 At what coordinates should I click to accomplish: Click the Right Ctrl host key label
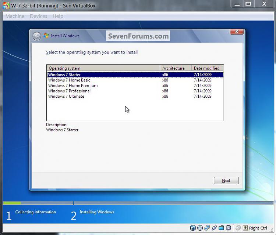[258, 228]
